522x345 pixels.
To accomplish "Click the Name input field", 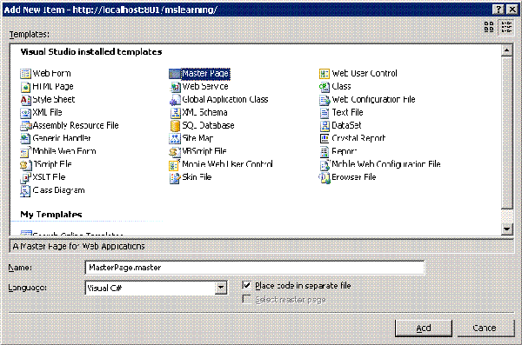I will (255, 268).
